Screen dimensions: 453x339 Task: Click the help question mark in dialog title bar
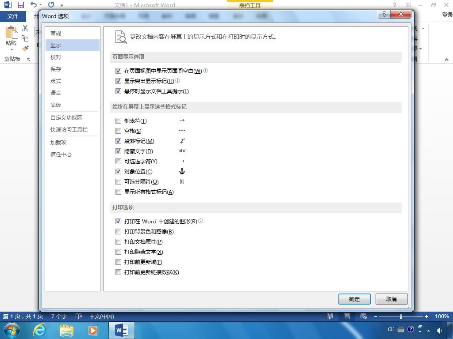(384, 14)
